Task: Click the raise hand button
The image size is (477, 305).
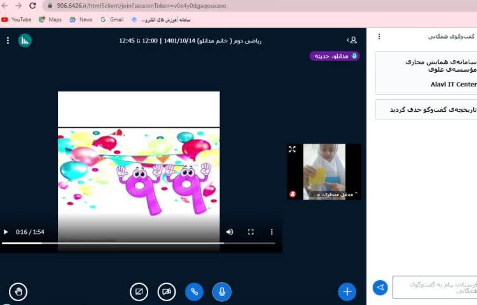Action: point(18,292)
